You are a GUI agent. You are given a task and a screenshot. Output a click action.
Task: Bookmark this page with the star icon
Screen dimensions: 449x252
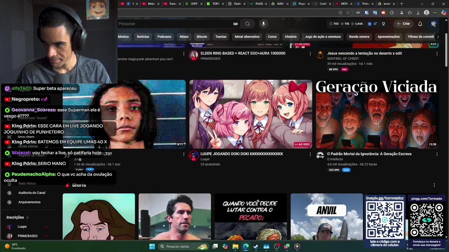coord(348,13)
